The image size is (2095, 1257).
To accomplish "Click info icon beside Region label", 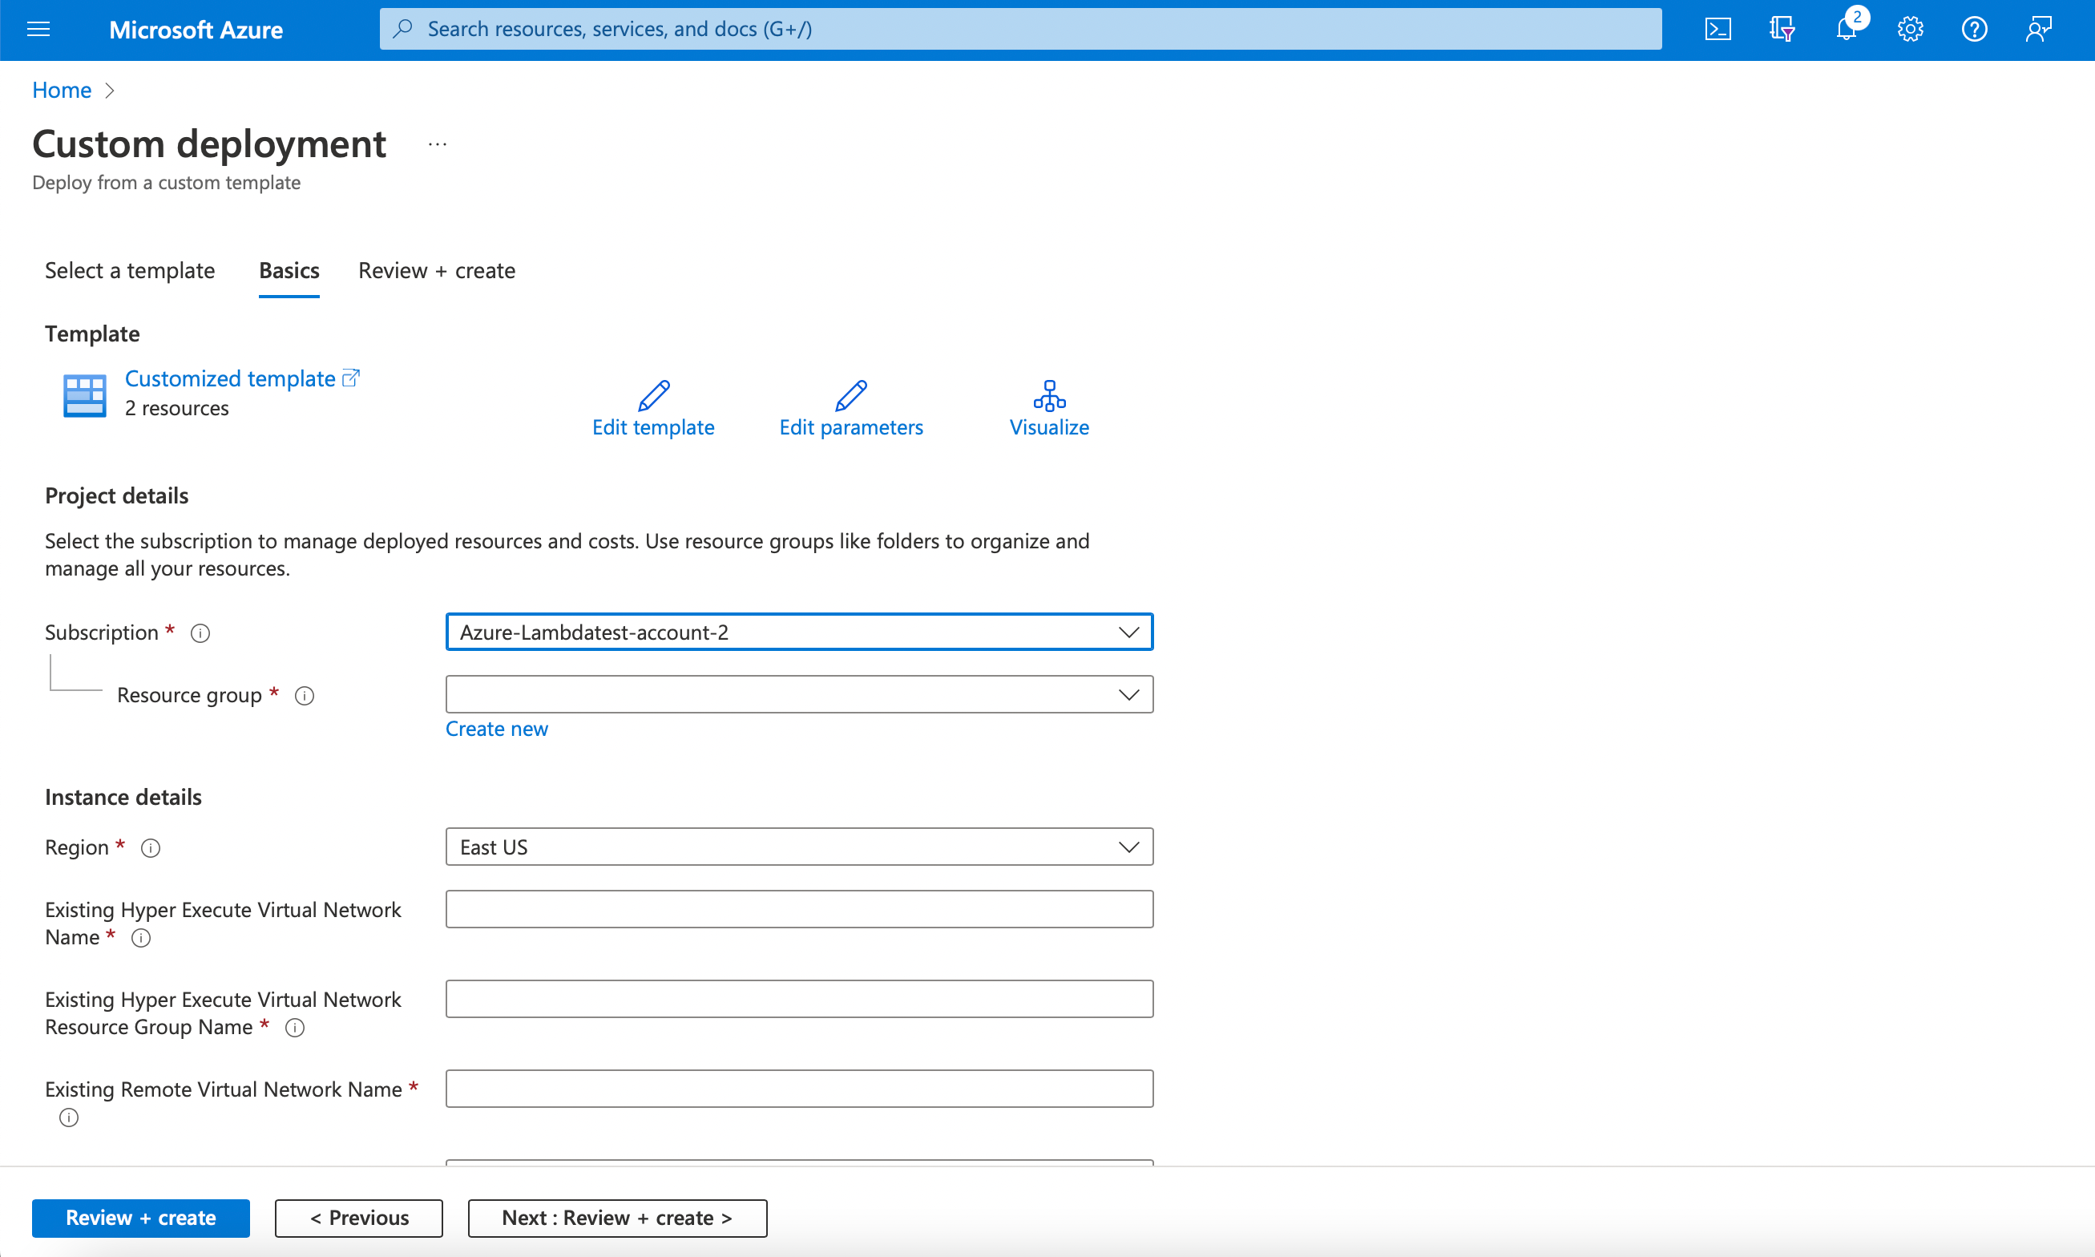I will pos(151,848).
